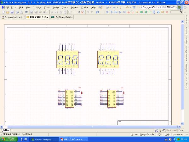Open the file path address dropdown
Screen dimensions: 189x142
click(x=175, y=7)
